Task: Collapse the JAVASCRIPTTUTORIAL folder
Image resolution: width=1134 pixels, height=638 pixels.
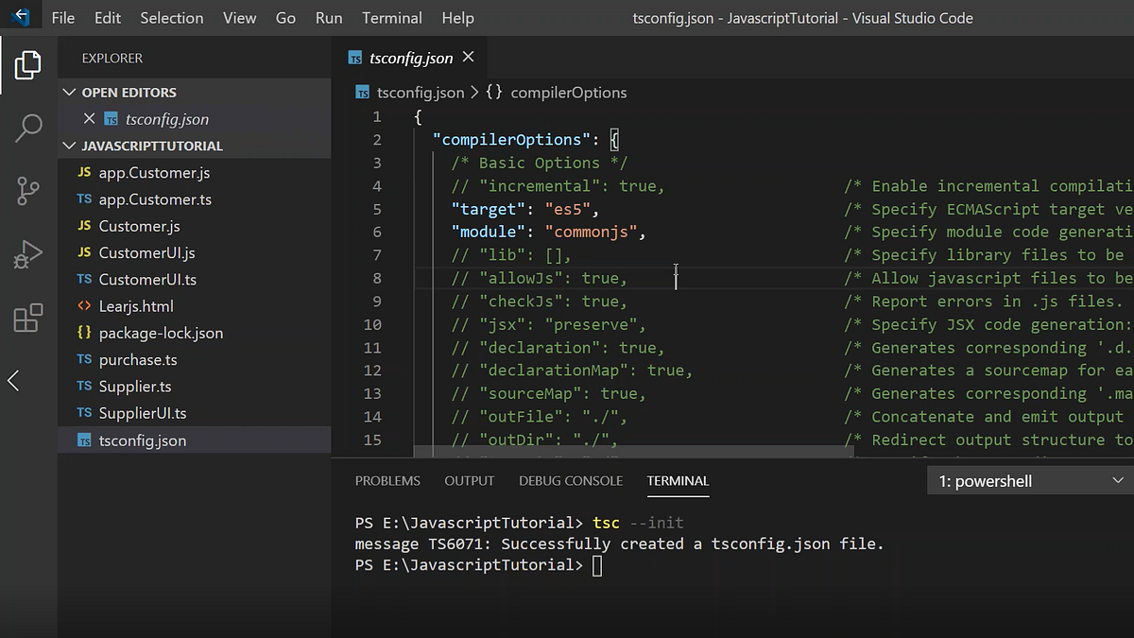Action: (x=69, y=146)
